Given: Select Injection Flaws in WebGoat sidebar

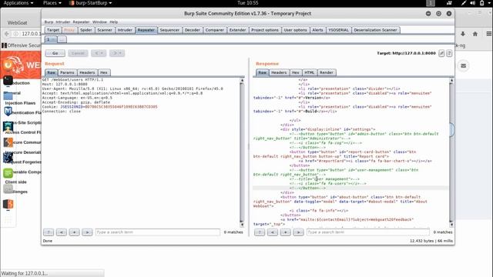Looking at the screenshot, I should (20, 103).
